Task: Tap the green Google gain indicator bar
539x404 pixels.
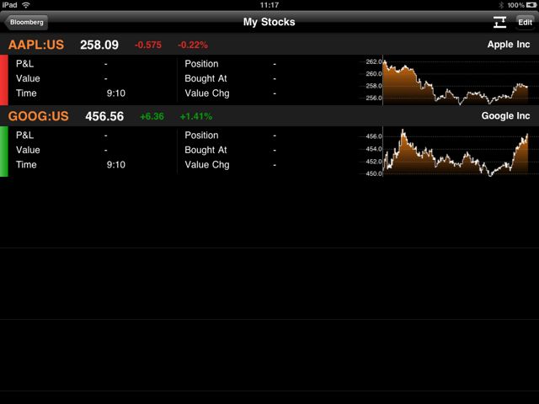Action: pyautogui.click(x=3, y=151)
